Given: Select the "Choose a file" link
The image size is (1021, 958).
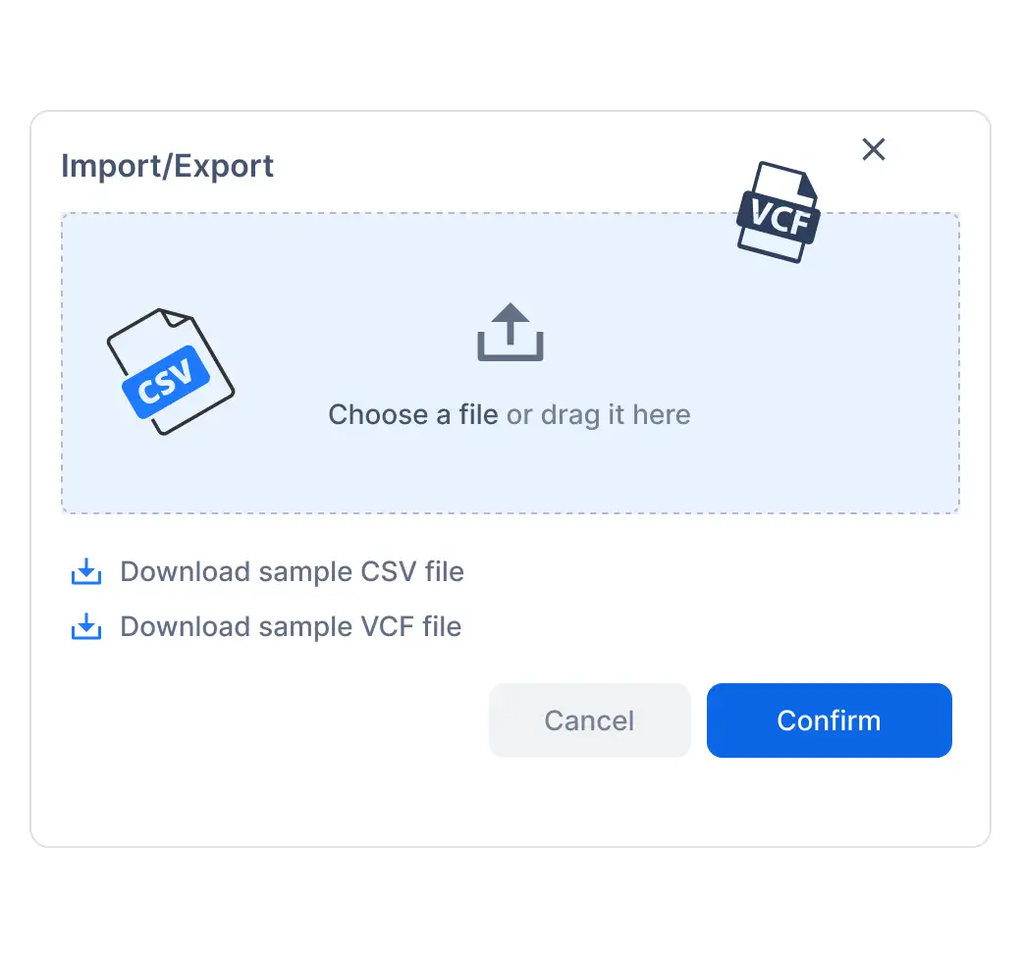Looking at the screenshot, I should coord(412,414).
